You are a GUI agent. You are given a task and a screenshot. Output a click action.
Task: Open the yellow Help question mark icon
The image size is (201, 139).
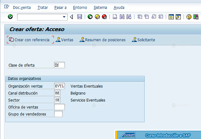pos(189,17)
